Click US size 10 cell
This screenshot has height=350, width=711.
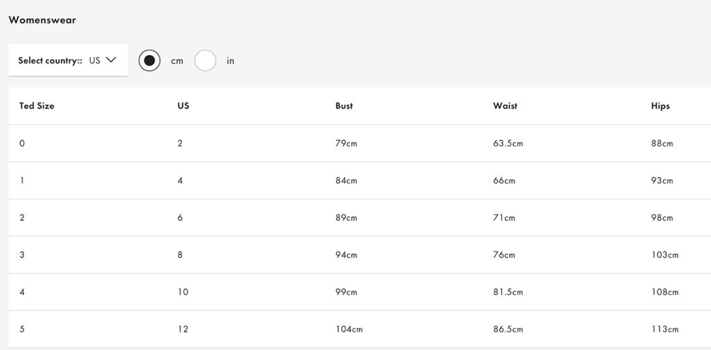tap(183, 292)
